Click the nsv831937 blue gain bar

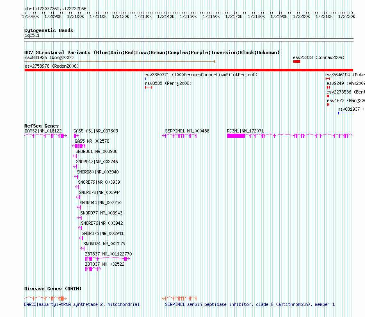pyautogui.click(x=346, y=113)
